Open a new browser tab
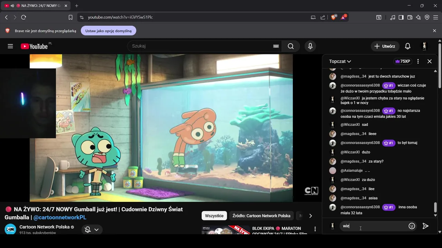The height and width of the screenshot is (248, 442). click(x=77, y=6)
